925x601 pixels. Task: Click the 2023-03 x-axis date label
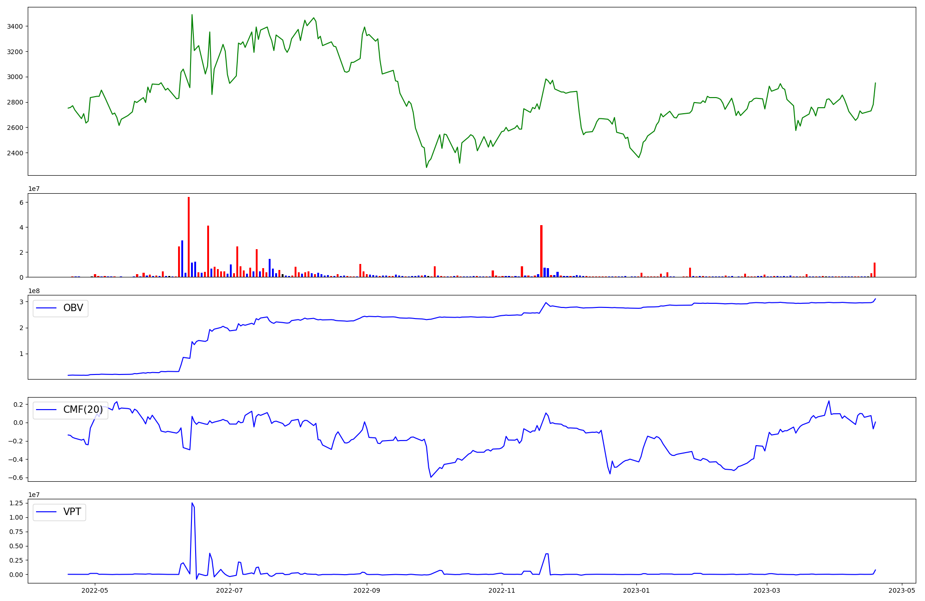[767, 590]
